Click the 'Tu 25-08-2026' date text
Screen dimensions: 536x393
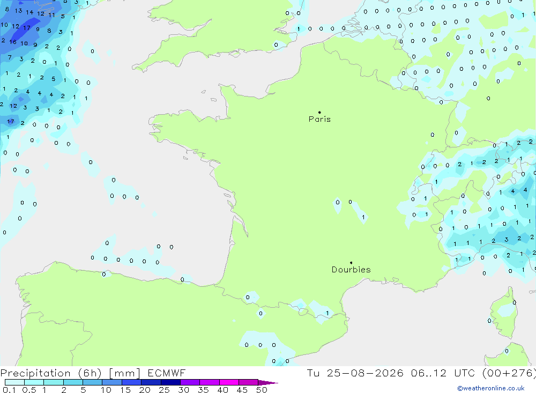point(355,373)
